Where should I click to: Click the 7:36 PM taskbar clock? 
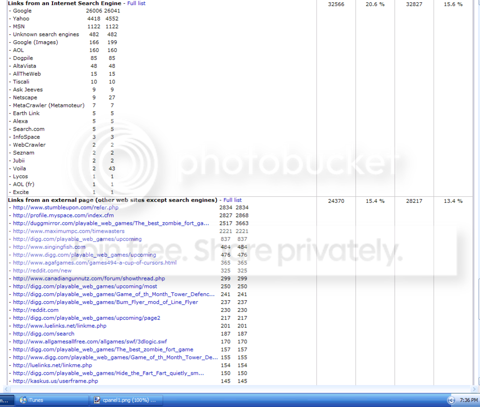(468, 400)
